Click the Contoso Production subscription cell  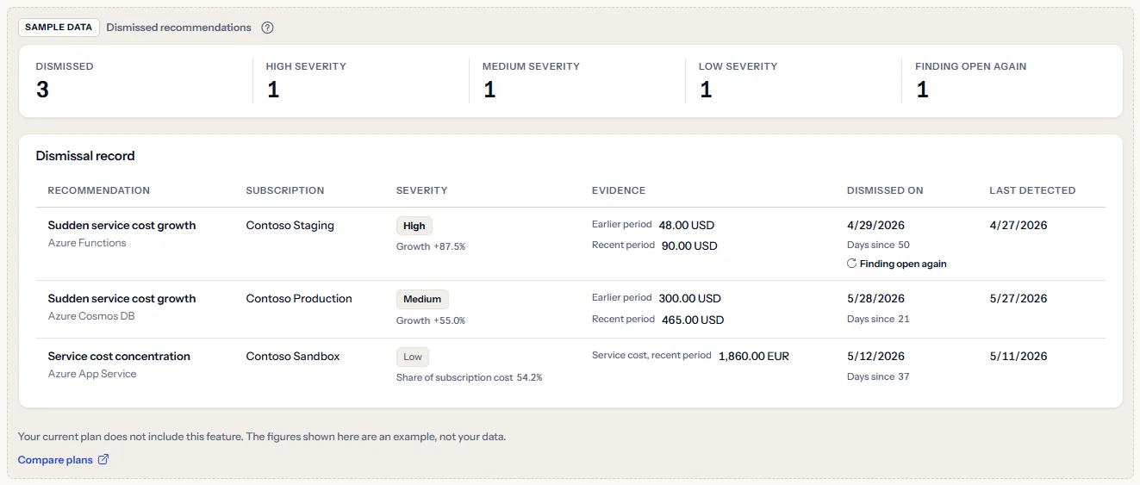click(299, 299)
